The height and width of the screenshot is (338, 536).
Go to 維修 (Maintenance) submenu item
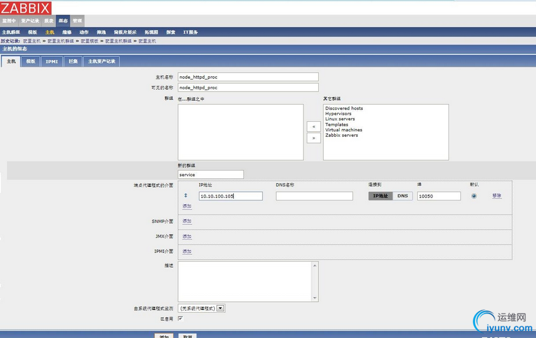pyautogui.click(x=67, y=32)
